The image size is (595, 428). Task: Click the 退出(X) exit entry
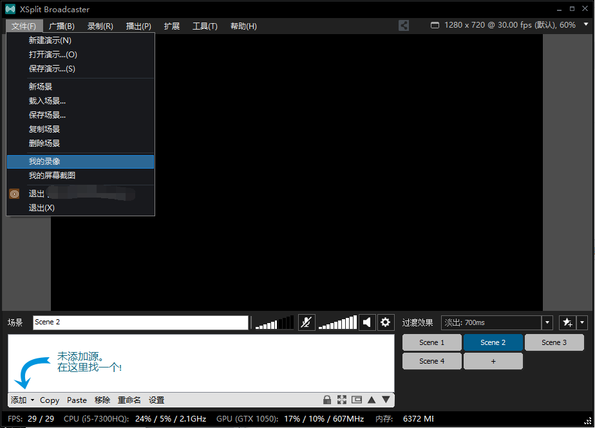tap(80, 208)
